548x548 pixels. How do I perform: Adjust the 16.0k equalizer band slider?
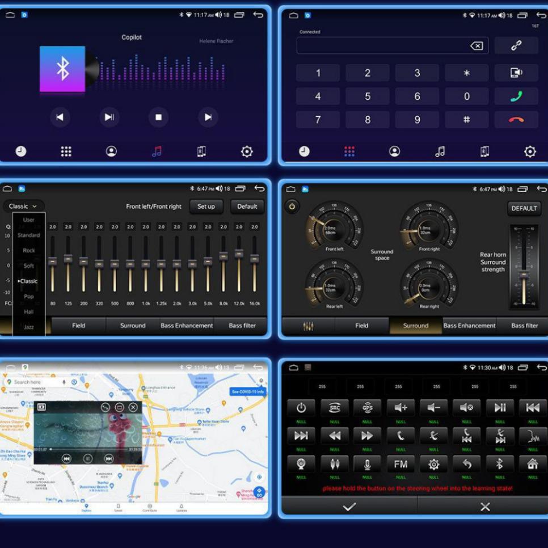pos(255,258)
